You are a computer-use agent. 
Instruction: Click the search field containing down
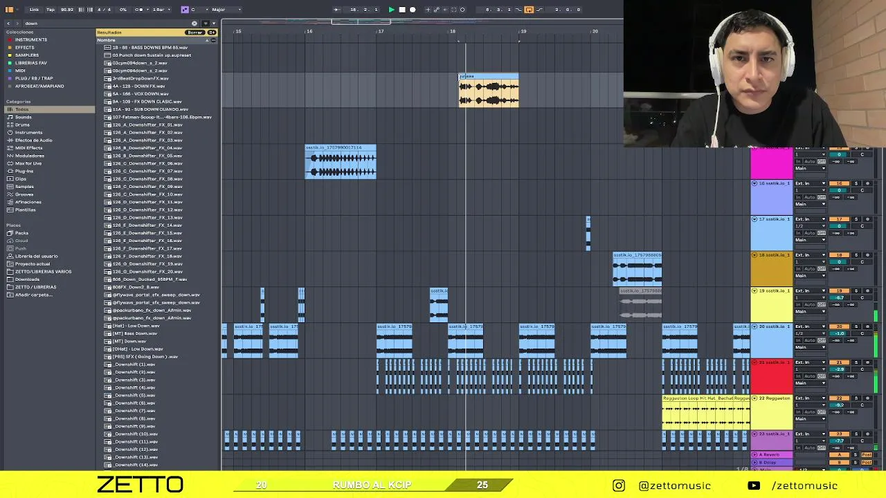pos(107,23)
